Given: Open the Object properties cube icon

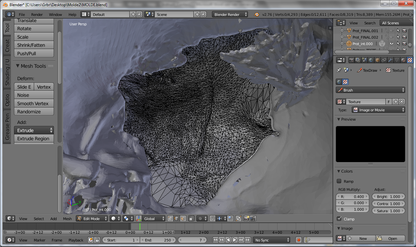Looking at the screenshot, I should 377,60.
